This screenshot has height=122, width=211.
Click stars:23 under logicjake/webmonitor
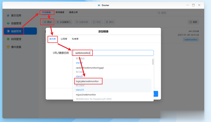(80, 90)
